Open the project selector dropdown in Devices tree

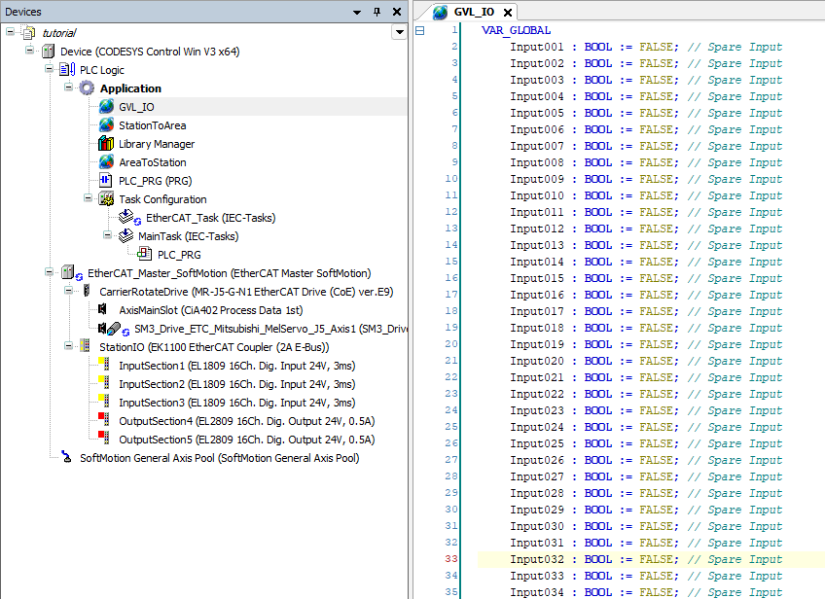pos(399,33)
